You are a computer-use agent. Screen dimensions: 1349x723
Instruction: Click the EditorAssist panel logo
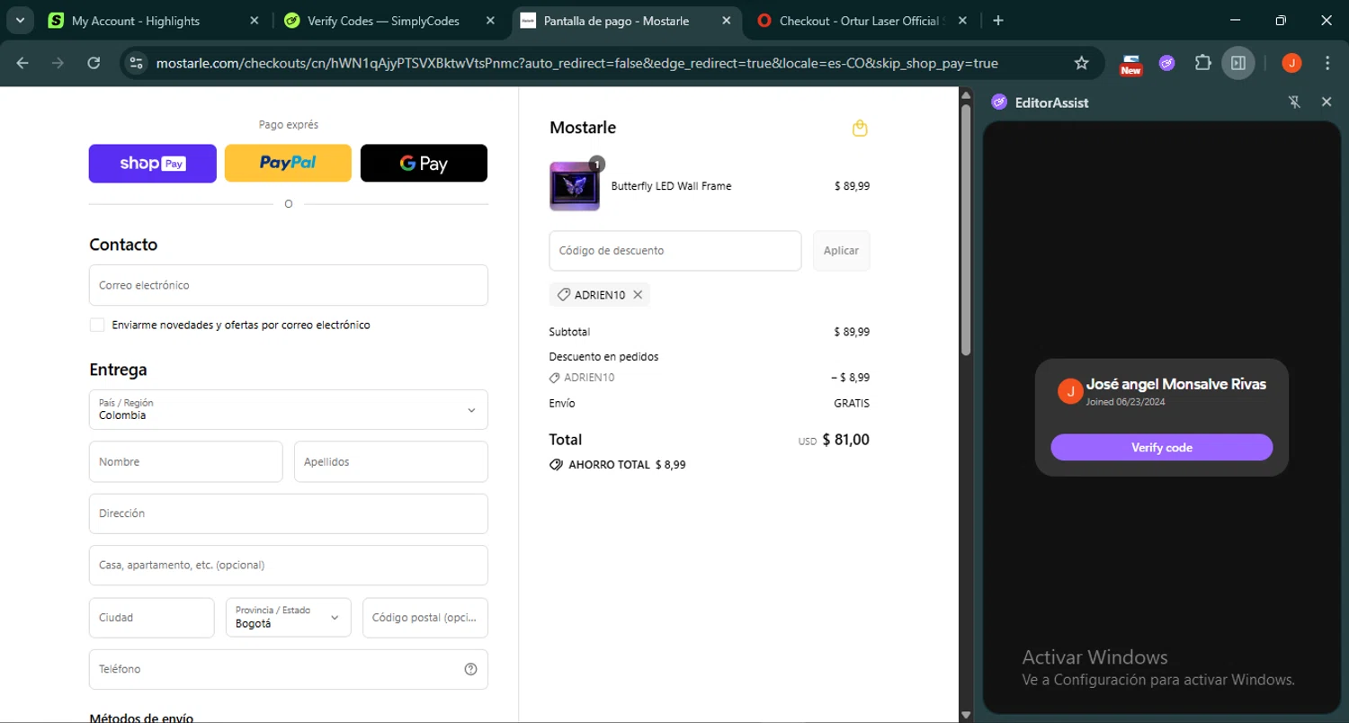pyautogui.click(x=999, y=103)
